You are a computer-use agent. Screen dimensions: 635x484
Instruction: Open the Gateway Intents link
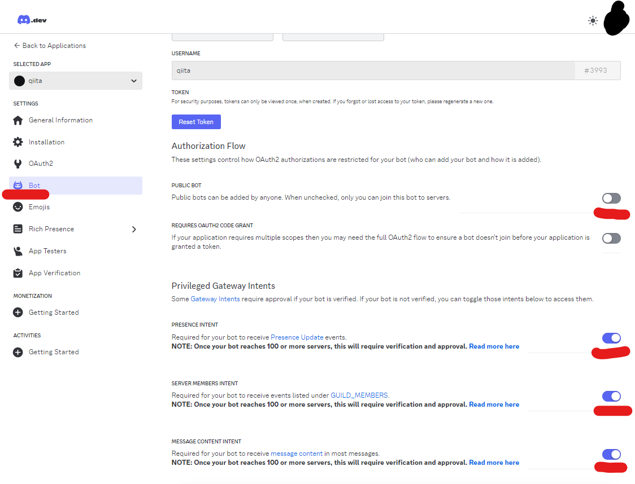coord(215,299)
